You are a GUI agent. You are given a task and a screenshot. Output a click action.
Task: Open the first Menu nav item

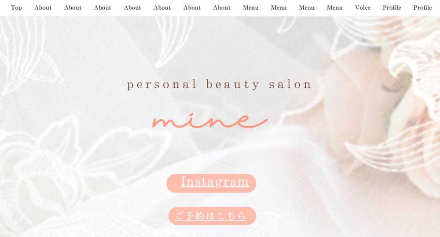click(x=251, y=7)
